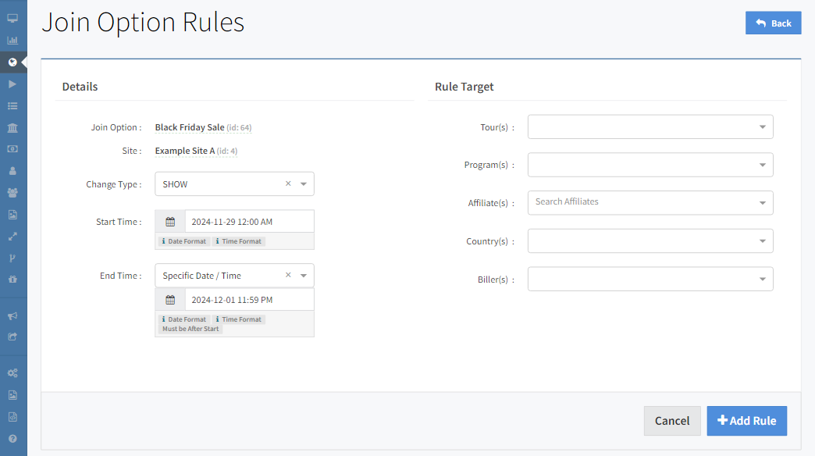Image resolution: width=815 pixels, height=456 pixels.
Task: Open the bank building icon in sidebar
Action: [12, 127]
